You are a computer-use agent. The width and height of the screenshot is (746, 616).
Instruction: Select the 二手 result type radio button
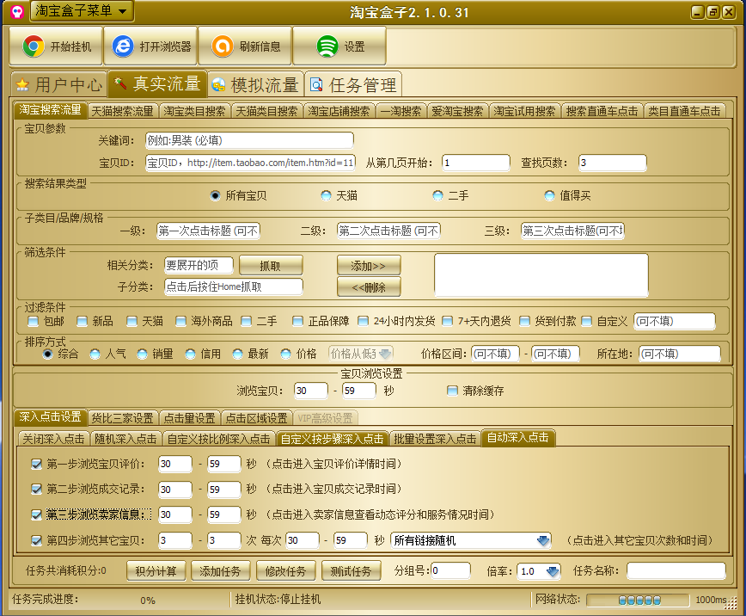[x=437, y=195]
